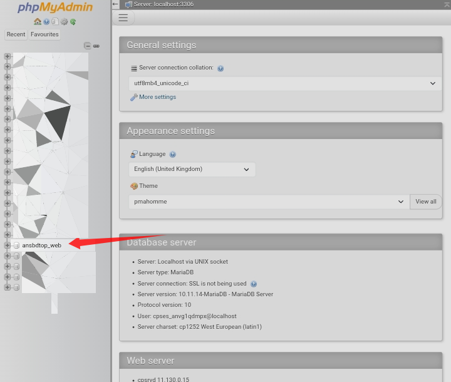
Task: Click help icon next to Language label
Action: click(173, 154)
